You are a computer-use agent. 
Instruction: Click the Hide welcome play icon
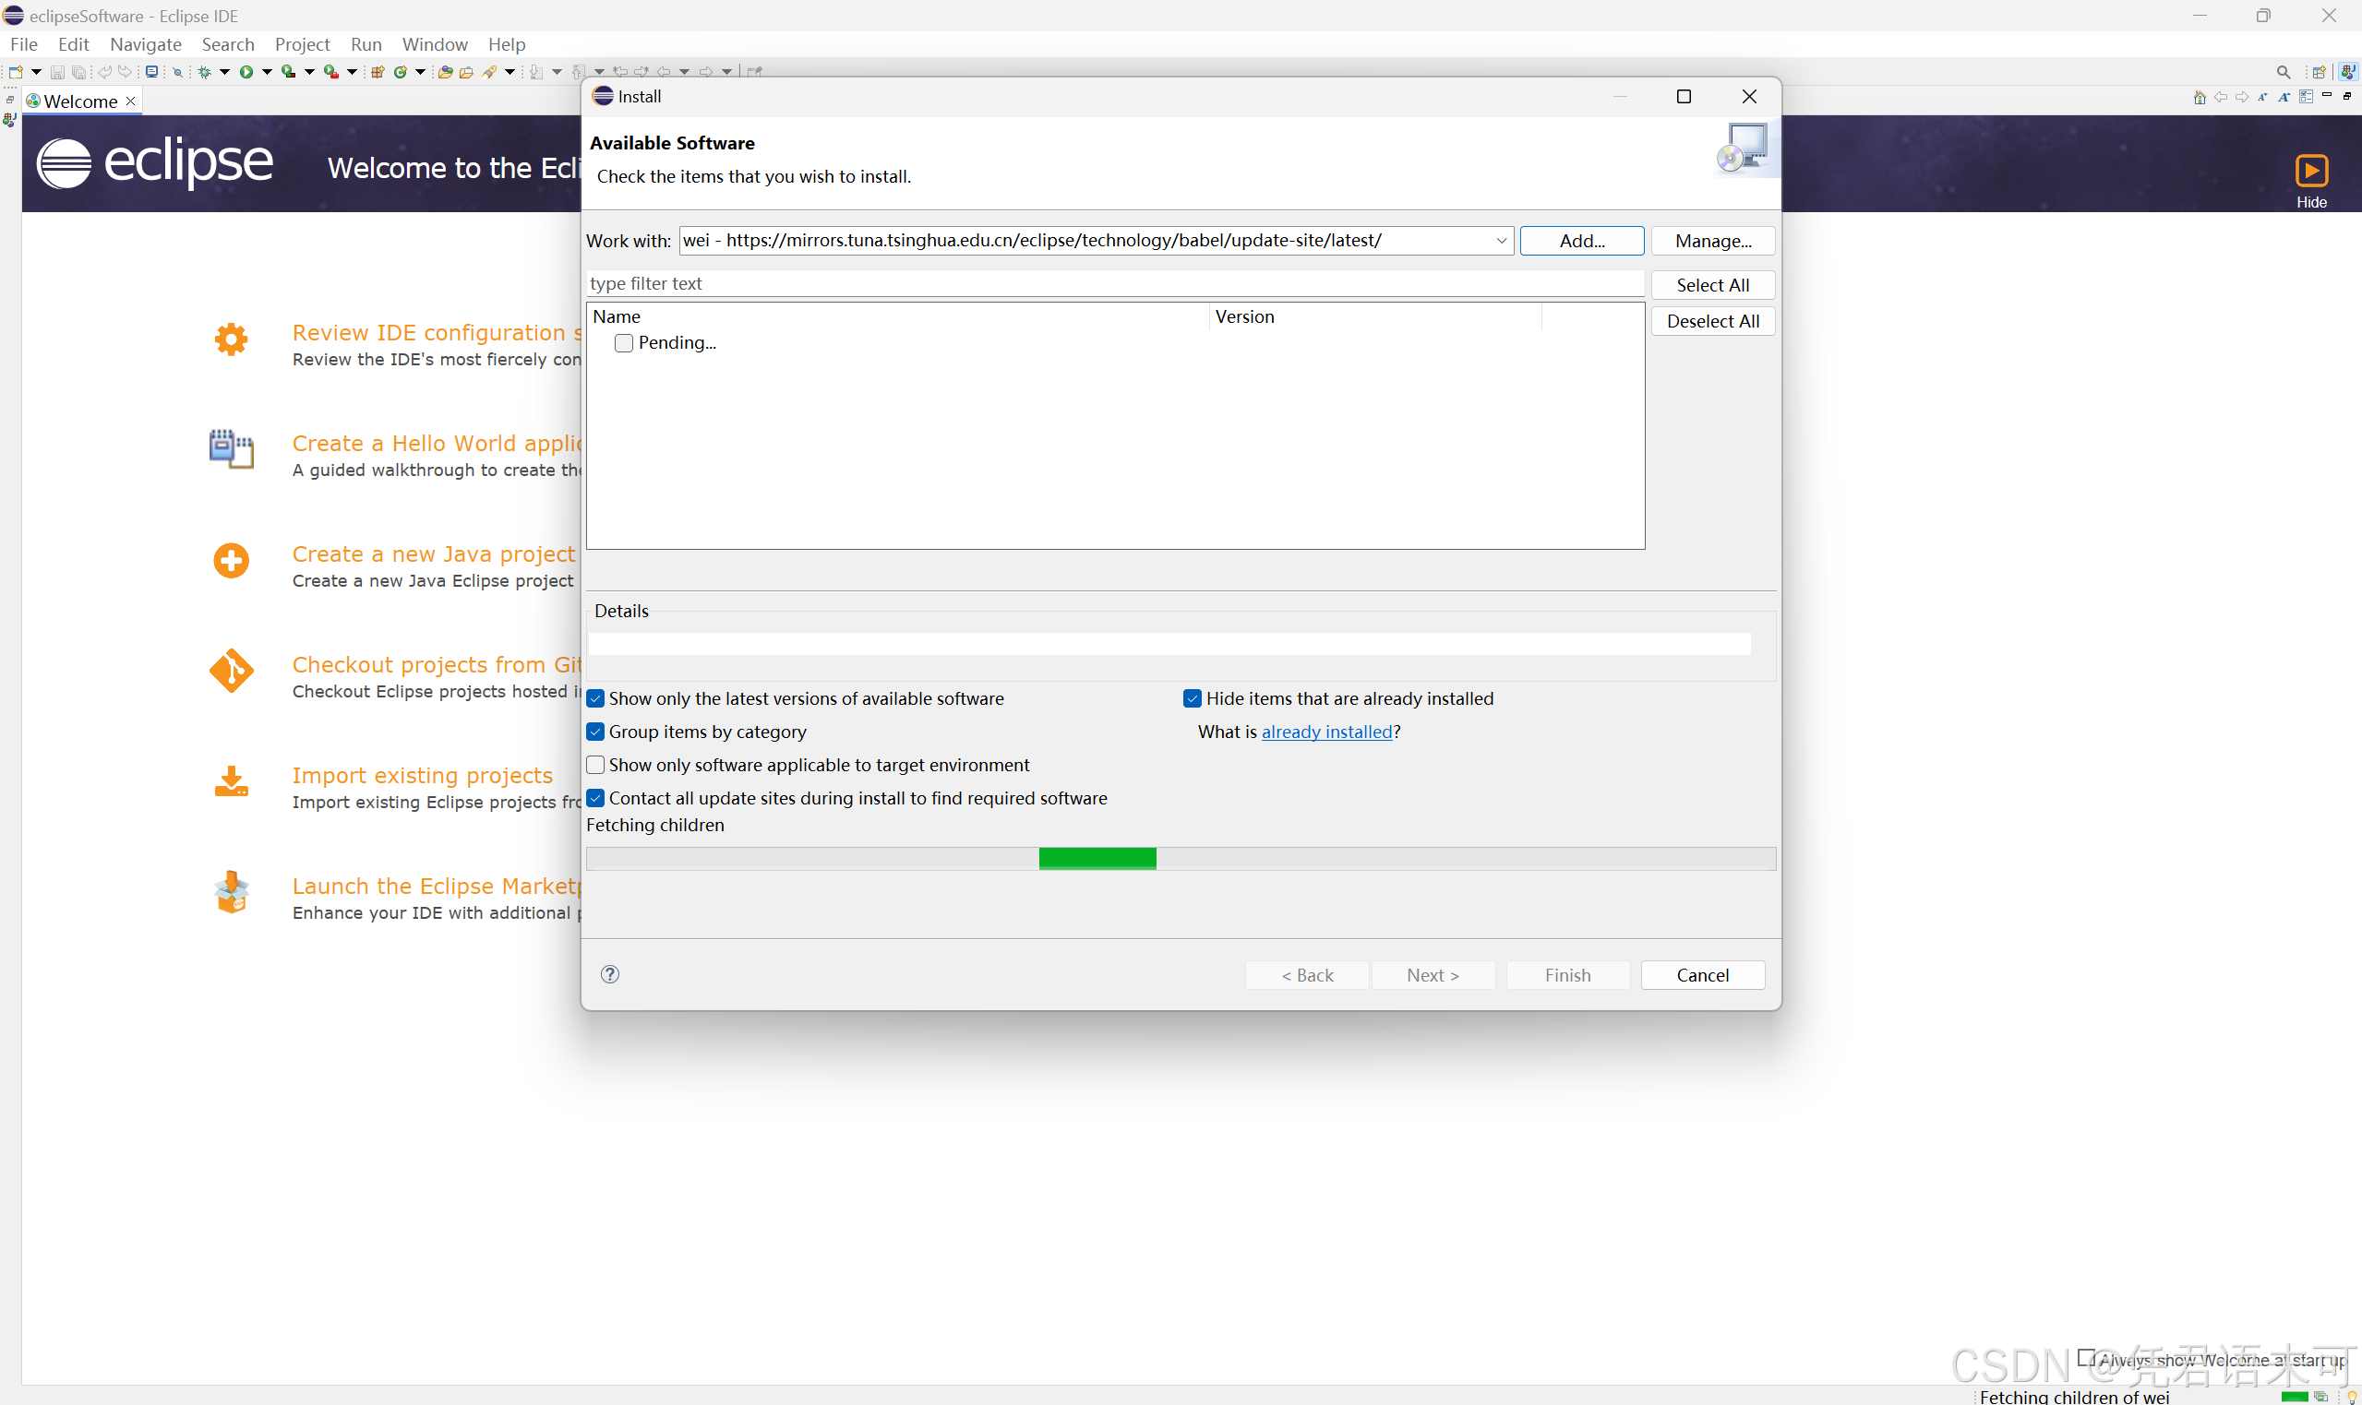(x=2312, y=171)
